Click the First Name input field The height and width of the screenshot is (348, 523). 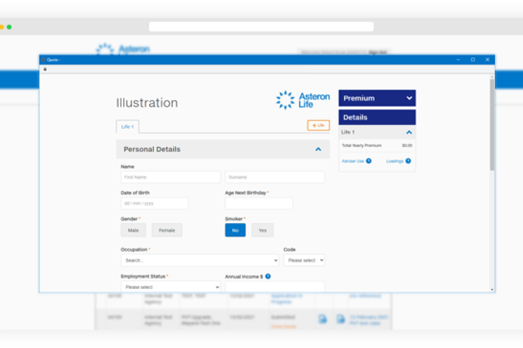(170, 177)
